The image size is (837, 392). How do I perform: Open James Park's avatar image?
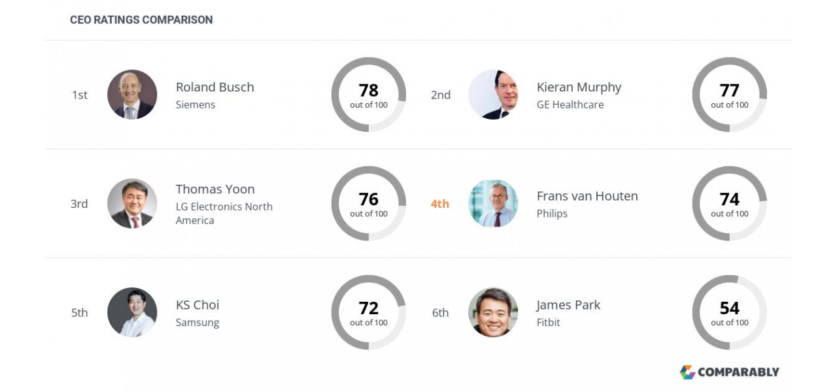click(x=493, y=312)
